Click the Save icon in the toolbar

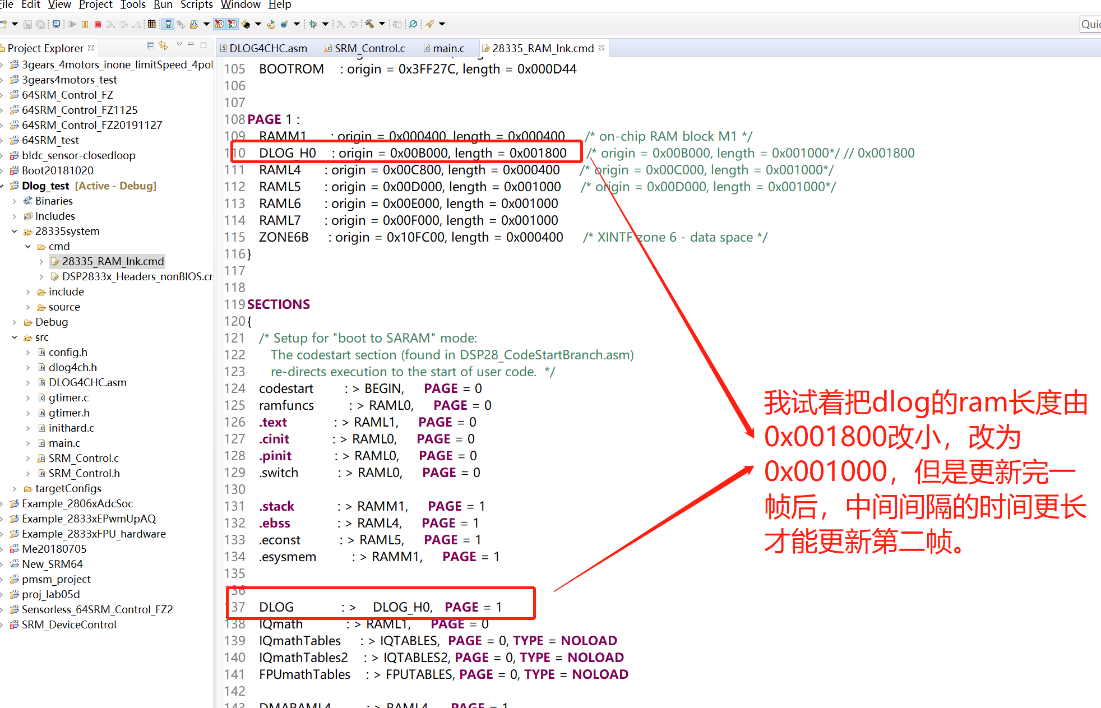point(27,24)
